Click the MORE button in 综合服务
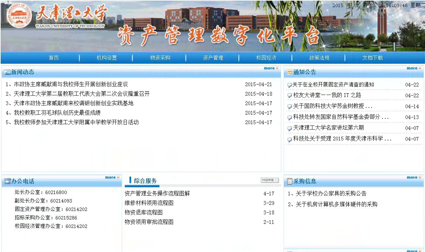Image resolution: width=425 pixels, height=252 pixels. pos(270,180)
